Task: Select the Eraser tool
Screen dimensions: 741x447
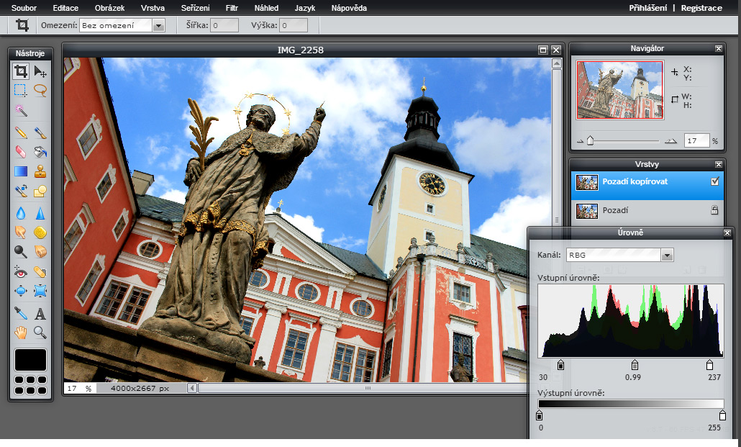Action: coord(21,152)
